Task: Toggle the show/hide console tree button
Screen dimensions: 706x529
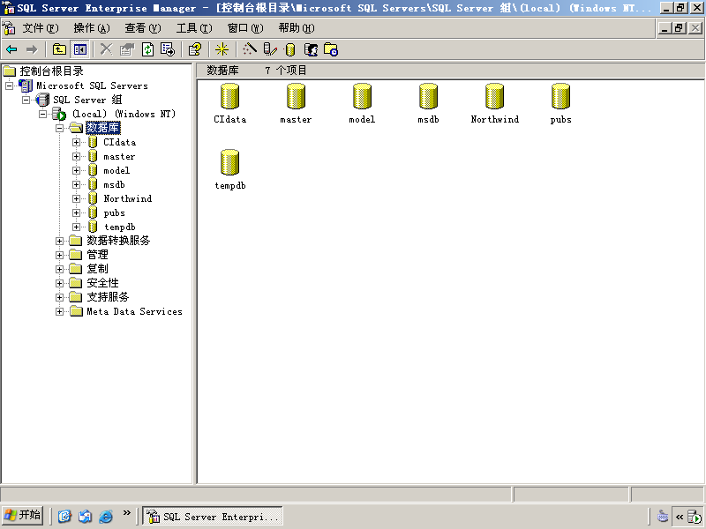Action: (x=80, y=49)
